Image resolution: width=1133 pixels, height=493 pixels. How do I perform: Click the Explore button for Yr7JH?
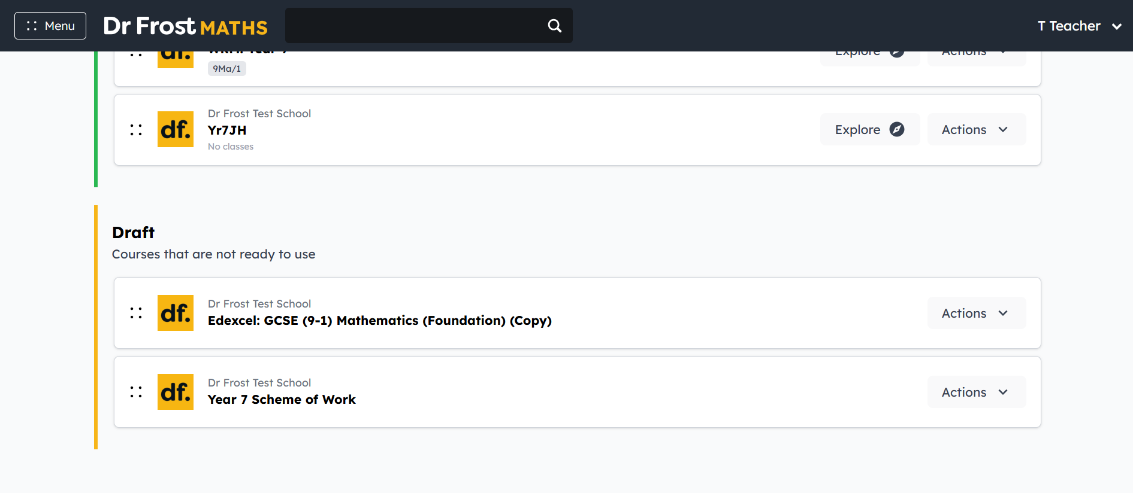tap(870, 129)
